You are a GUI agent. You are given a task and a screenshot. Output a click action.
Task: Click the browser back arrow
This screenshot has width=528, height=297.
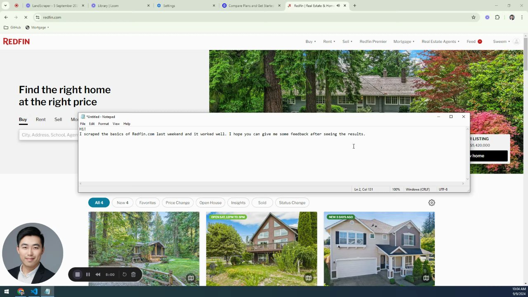(6, 17)
